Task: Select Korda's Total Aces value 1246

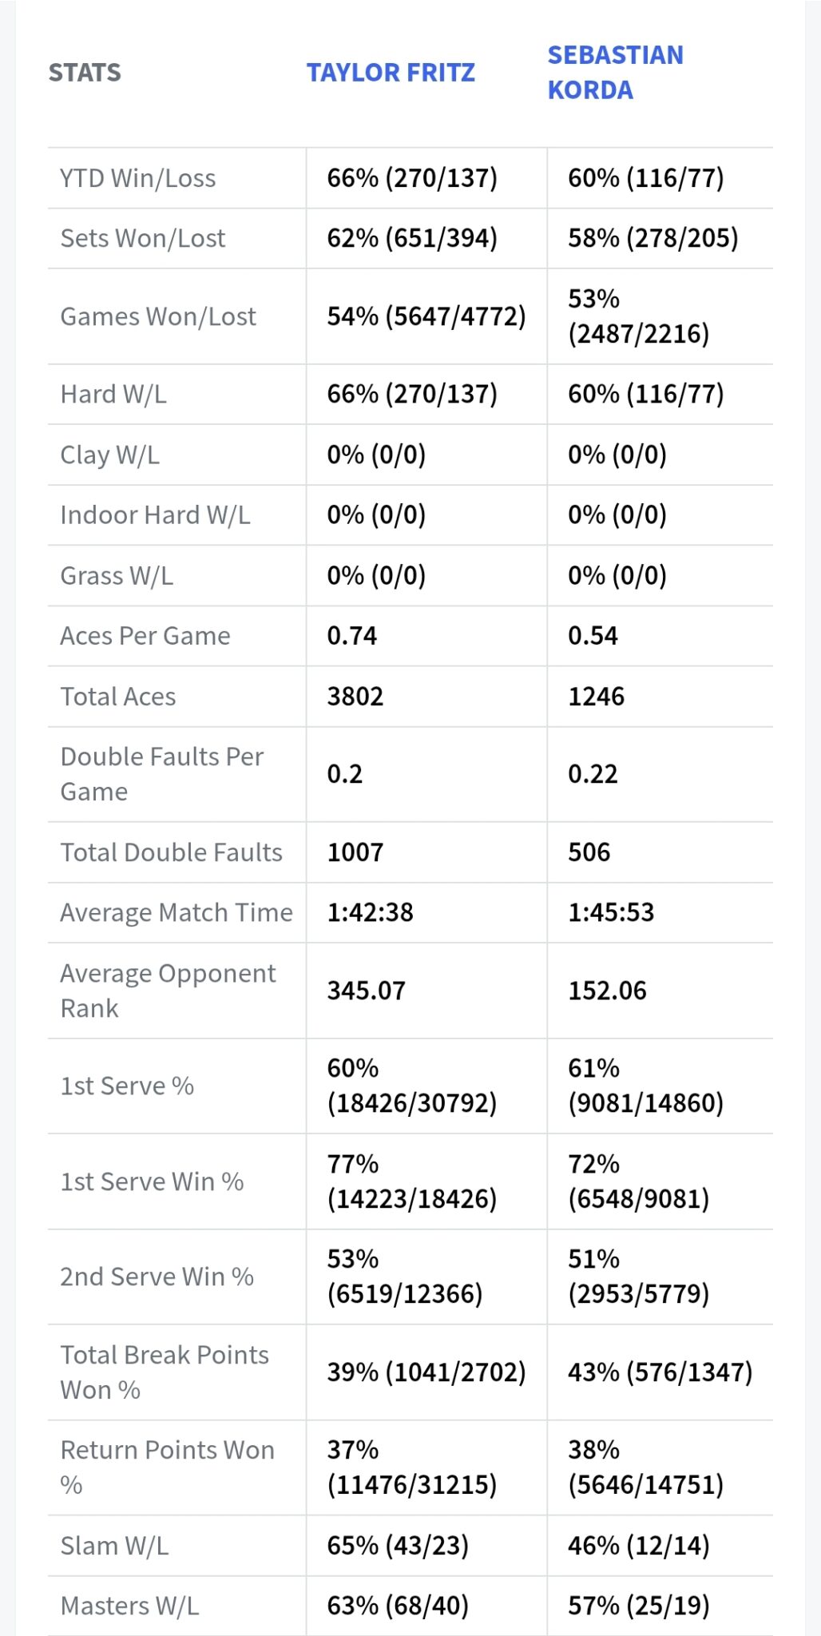Action: tap(596, 697)
